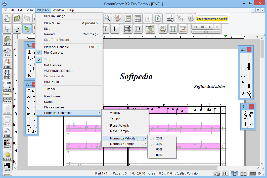Expand the Normalize Velocity submenu
267x178 pixels.
tap(125, 138)
